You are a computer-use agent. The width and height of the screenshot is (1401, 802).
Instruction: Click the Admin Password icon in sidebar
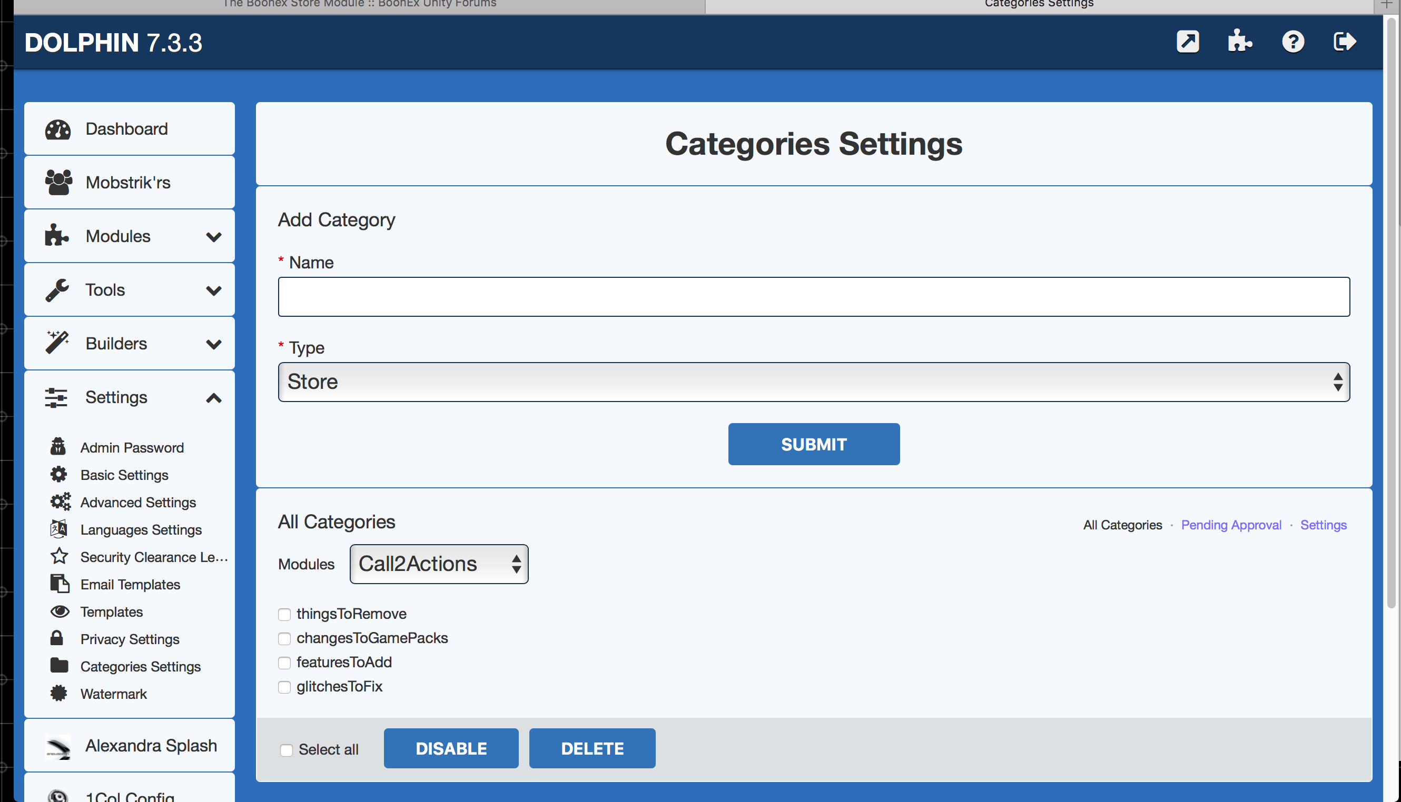click(58, 447)
